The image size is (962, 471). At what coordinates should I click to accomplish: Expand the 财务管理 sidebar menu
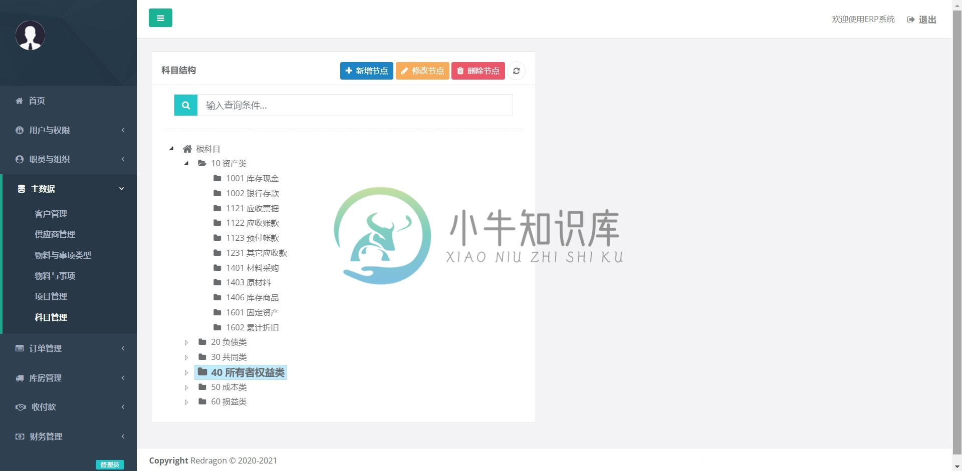69,436
